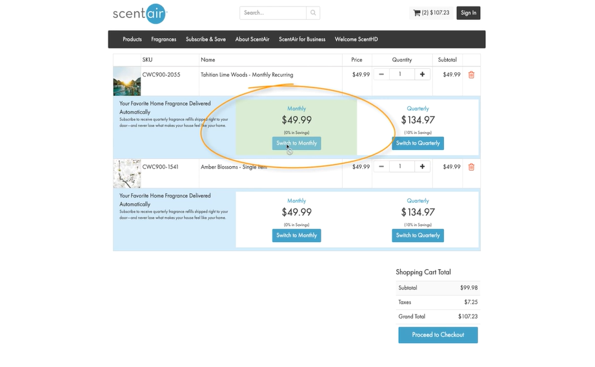Switch Amber Blossoms to Monthly
Image resolution: width=595 pixels, height=367 pixels.
(x=296, y=235)
